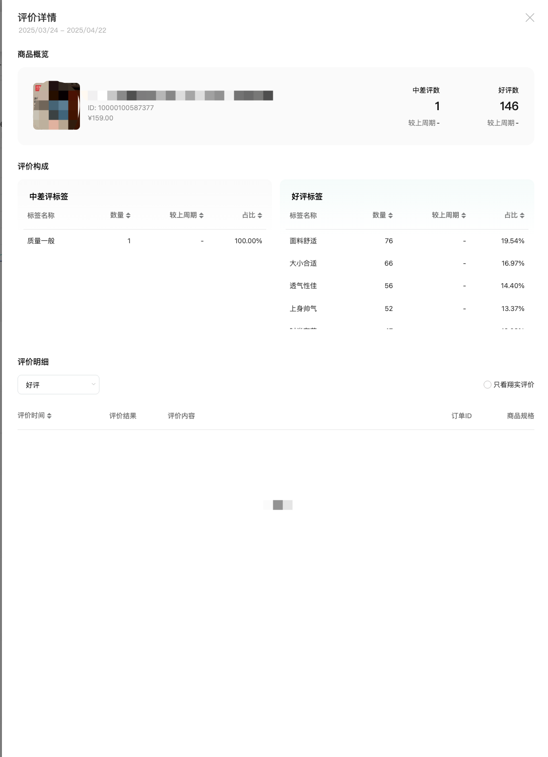Sort 中差评标签 table by 数量
This screenshot has width=548, height=757.
click(x=120, y=215)
